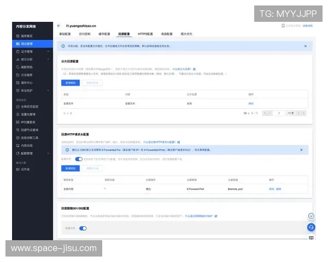Click 修改 link in the 全部文件 row
Viewport: 328px width, 262px height.
pos(251,103)
